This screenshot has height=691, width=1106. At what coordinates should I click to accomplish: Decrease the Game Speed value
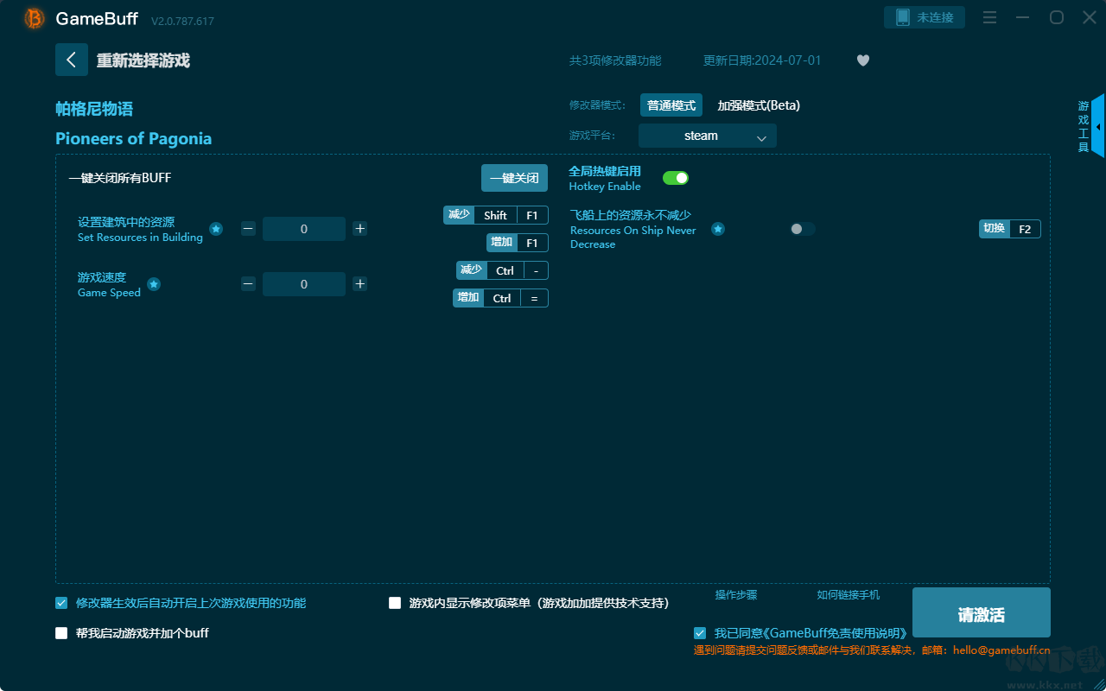(248, 284)
